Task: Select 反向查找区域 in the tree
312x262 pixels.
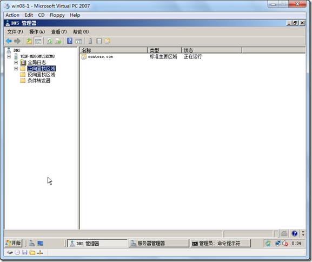Action: coord(42,75)
